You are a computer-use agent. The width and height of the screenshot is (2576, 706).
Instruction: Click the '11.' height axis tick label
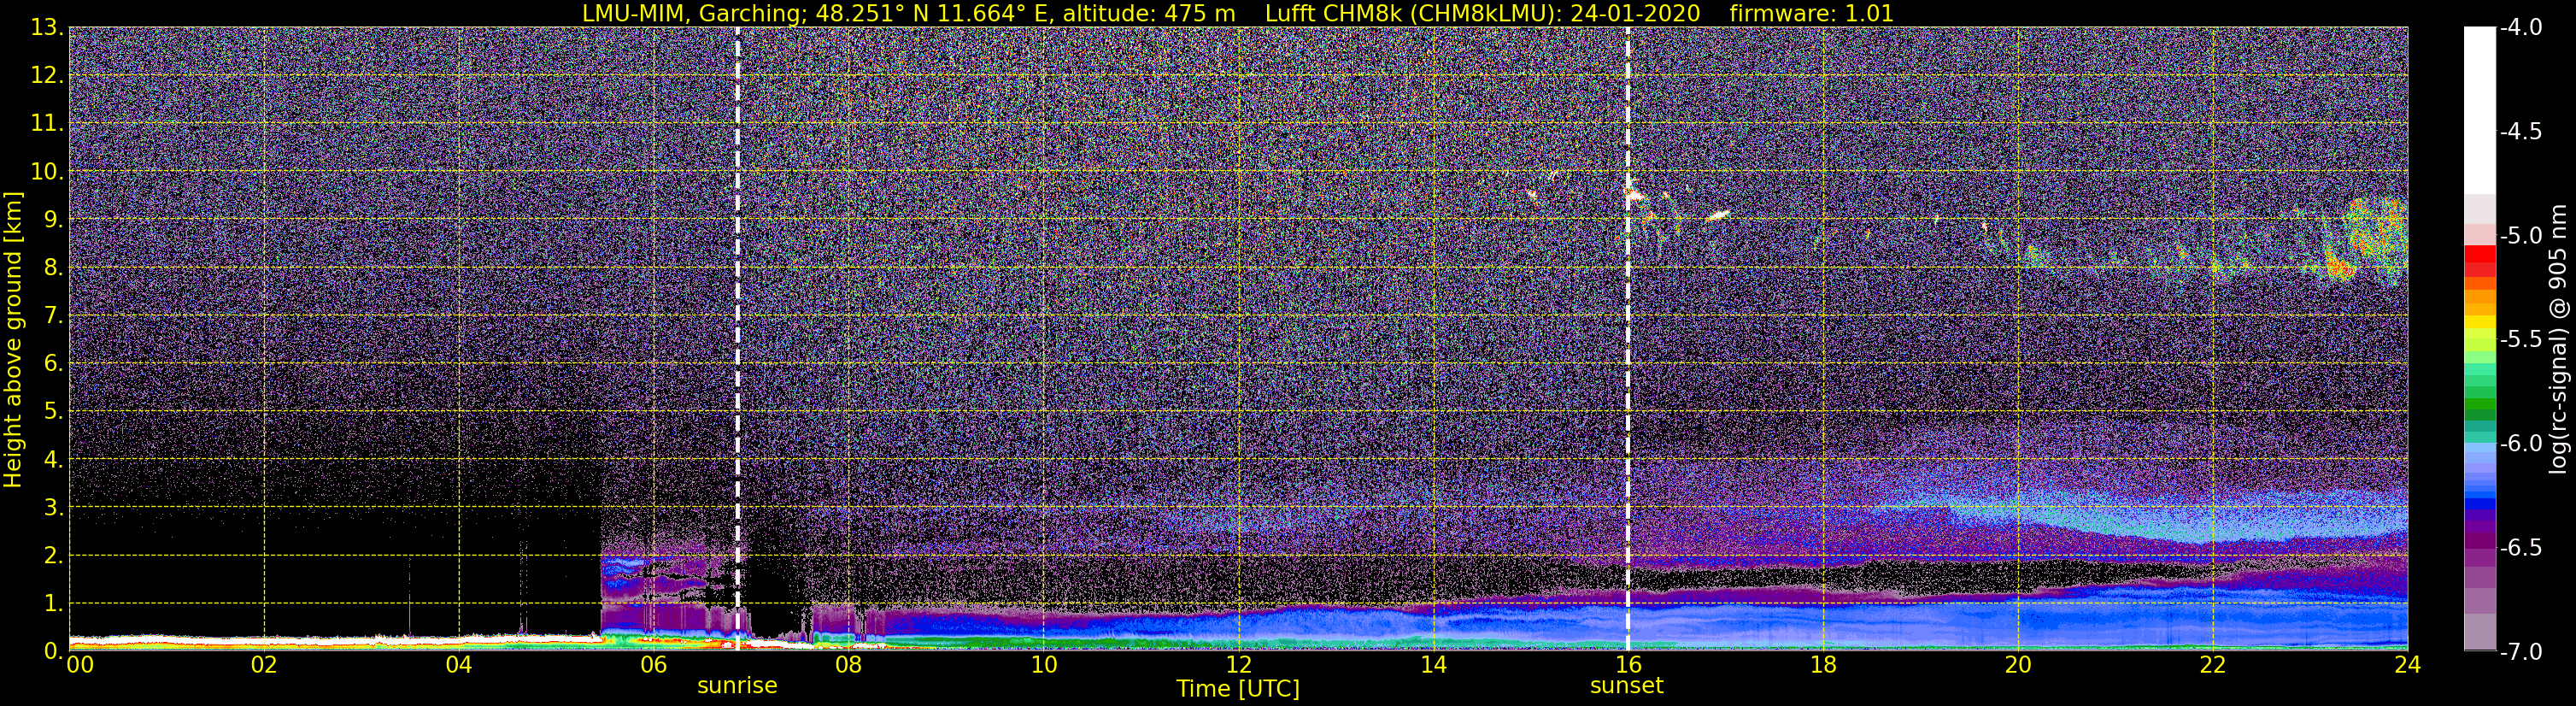[x=46, y=124]
